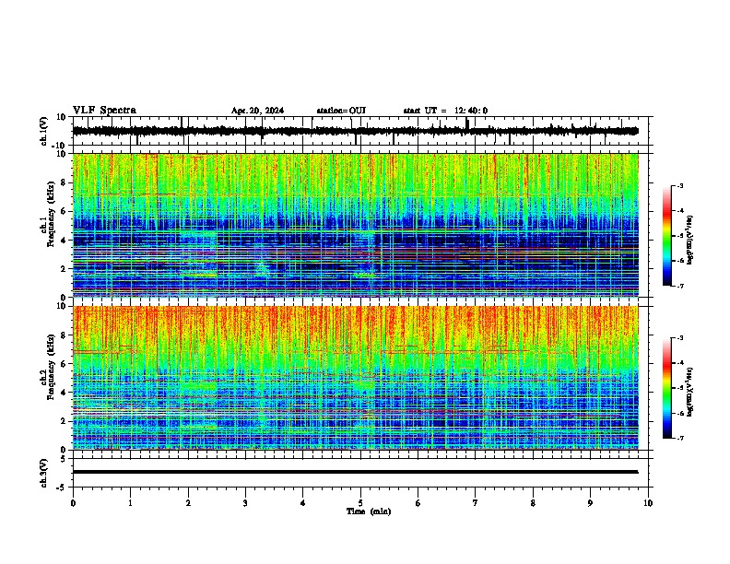
Task: Click the time axis tick label "4"
Action: click(x=303, y=503)
